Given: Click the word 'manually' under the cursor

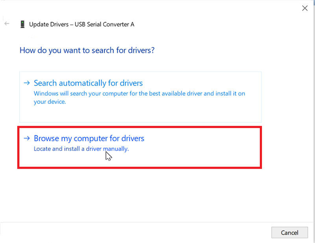Looking at the screenshot, I should point(116,149).
